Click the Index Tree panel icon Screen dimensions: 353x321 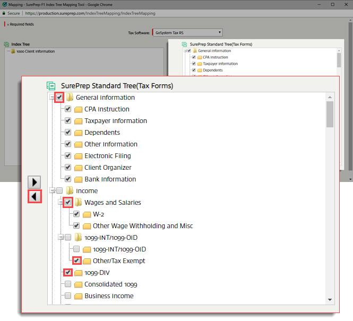[x=6, y=45]
